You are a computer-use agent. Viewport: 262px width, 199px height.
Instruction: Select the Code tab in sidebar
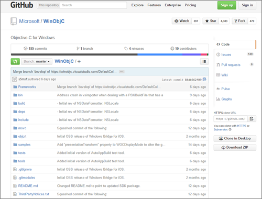pyautogui.click(x=235, y=45)
